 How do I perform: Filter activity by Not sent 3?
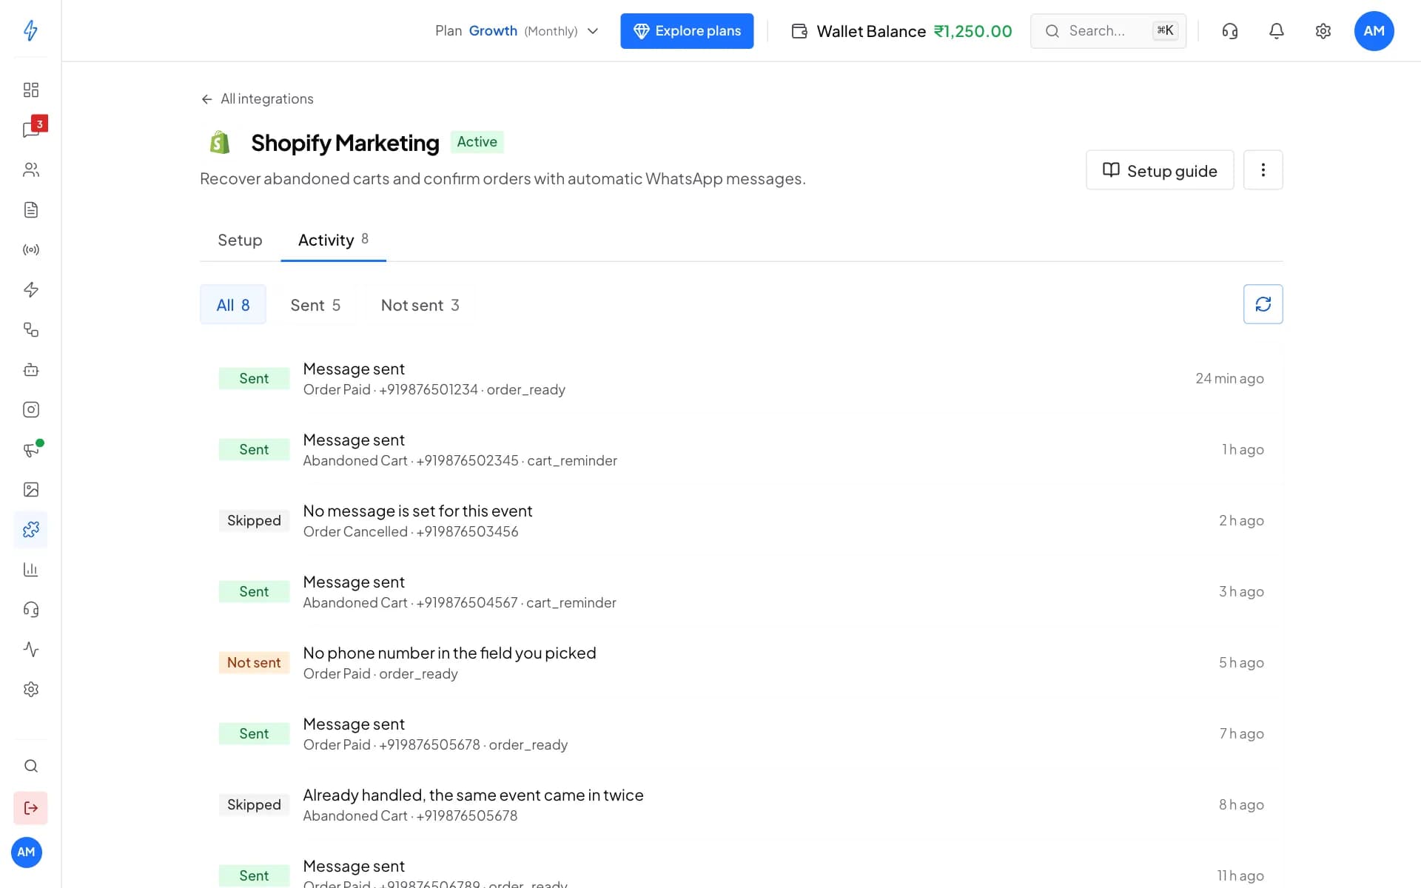(x=420, y=305)
